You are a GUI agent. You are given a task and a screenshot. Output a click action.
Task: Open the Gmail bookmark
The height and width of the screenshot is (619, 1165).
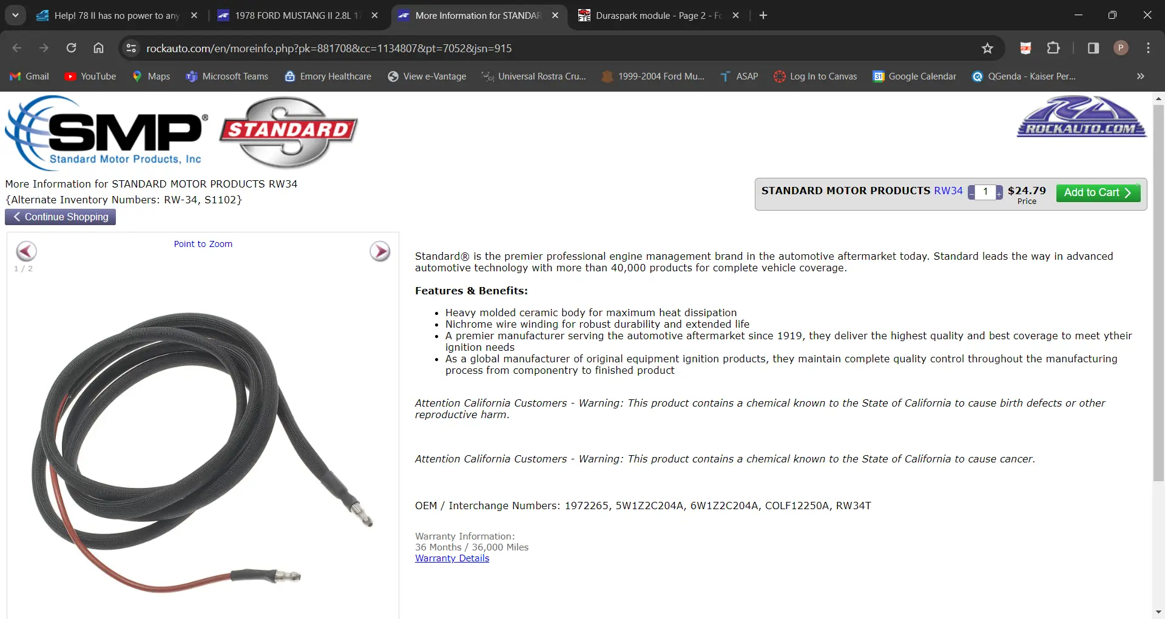coord(30,76)
